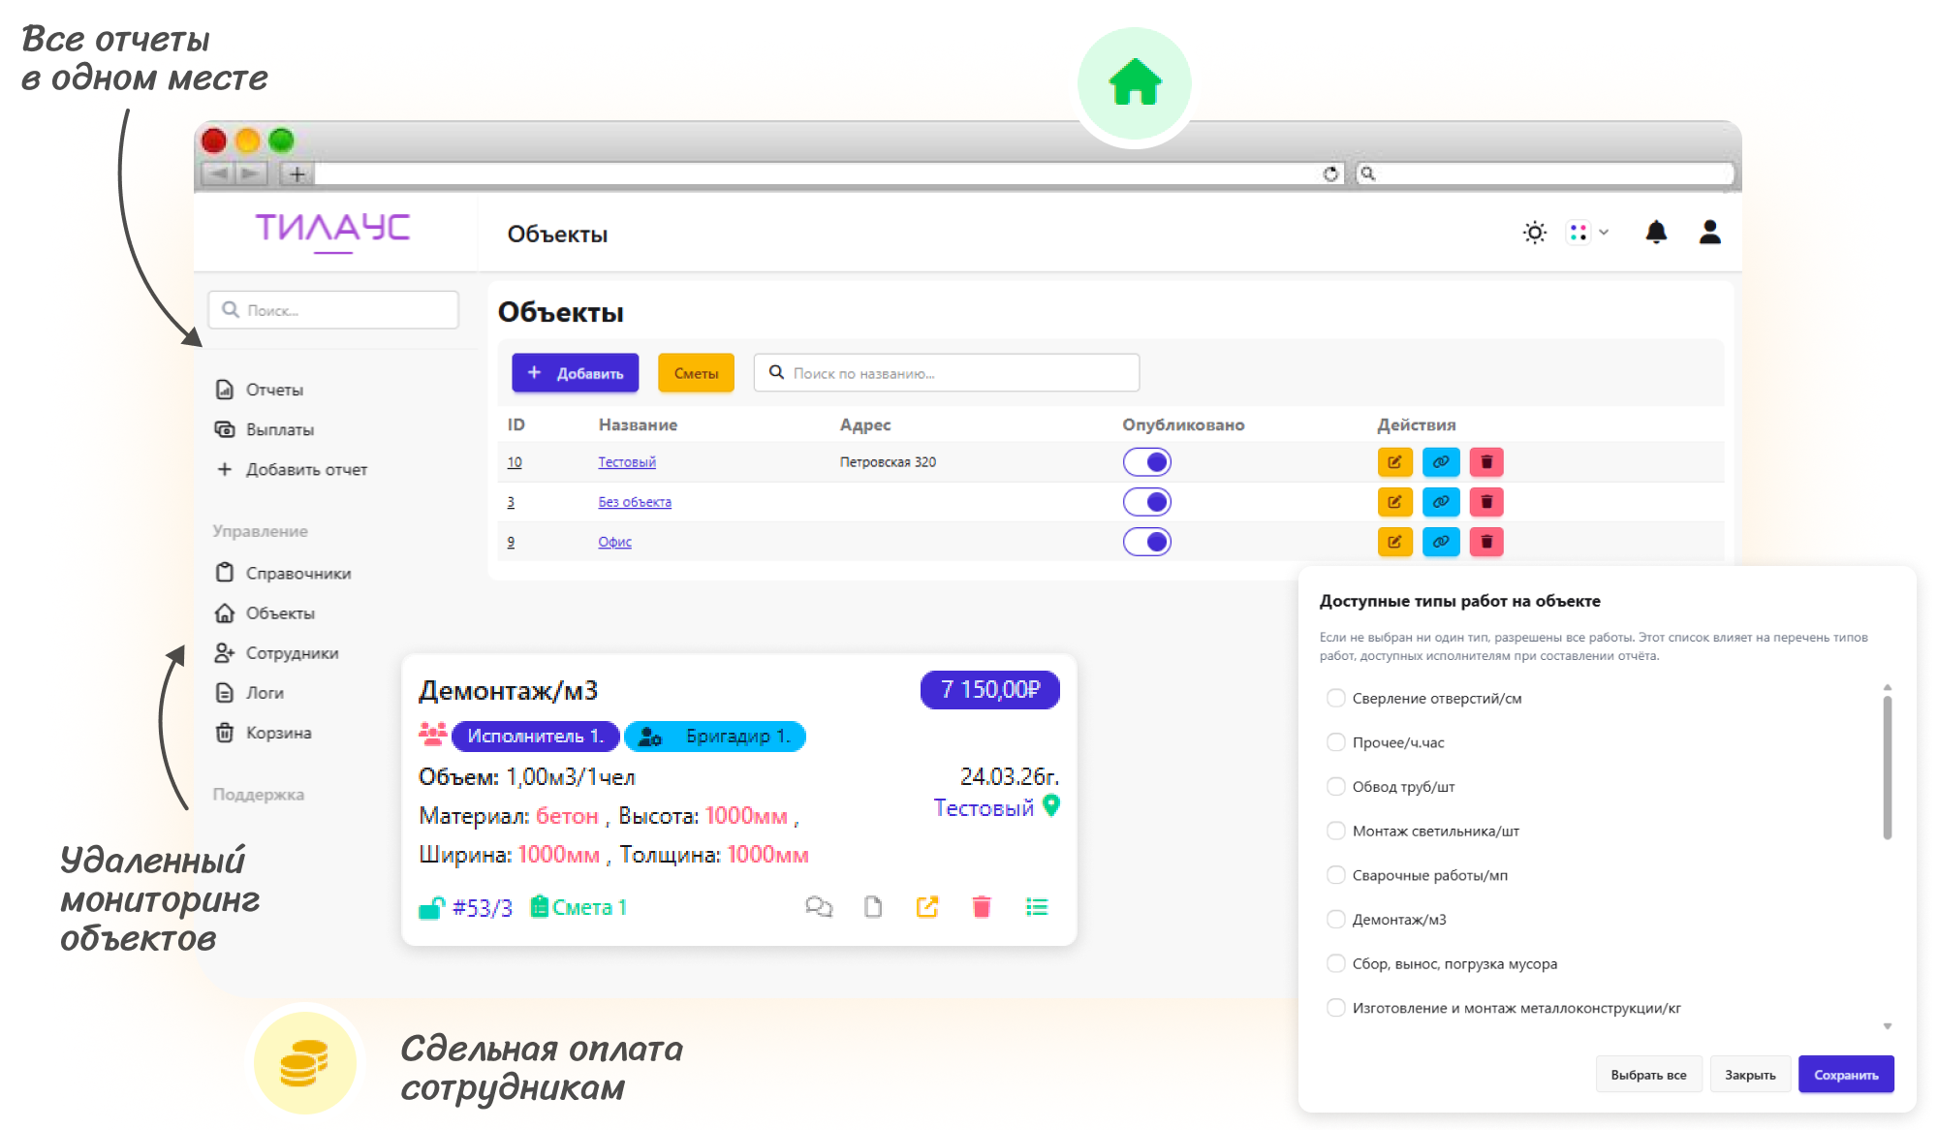This screenshot has height=1130, width=1938.
Task: Select the Прочее/ч.час work type
Action: (x=1335, y=742)
